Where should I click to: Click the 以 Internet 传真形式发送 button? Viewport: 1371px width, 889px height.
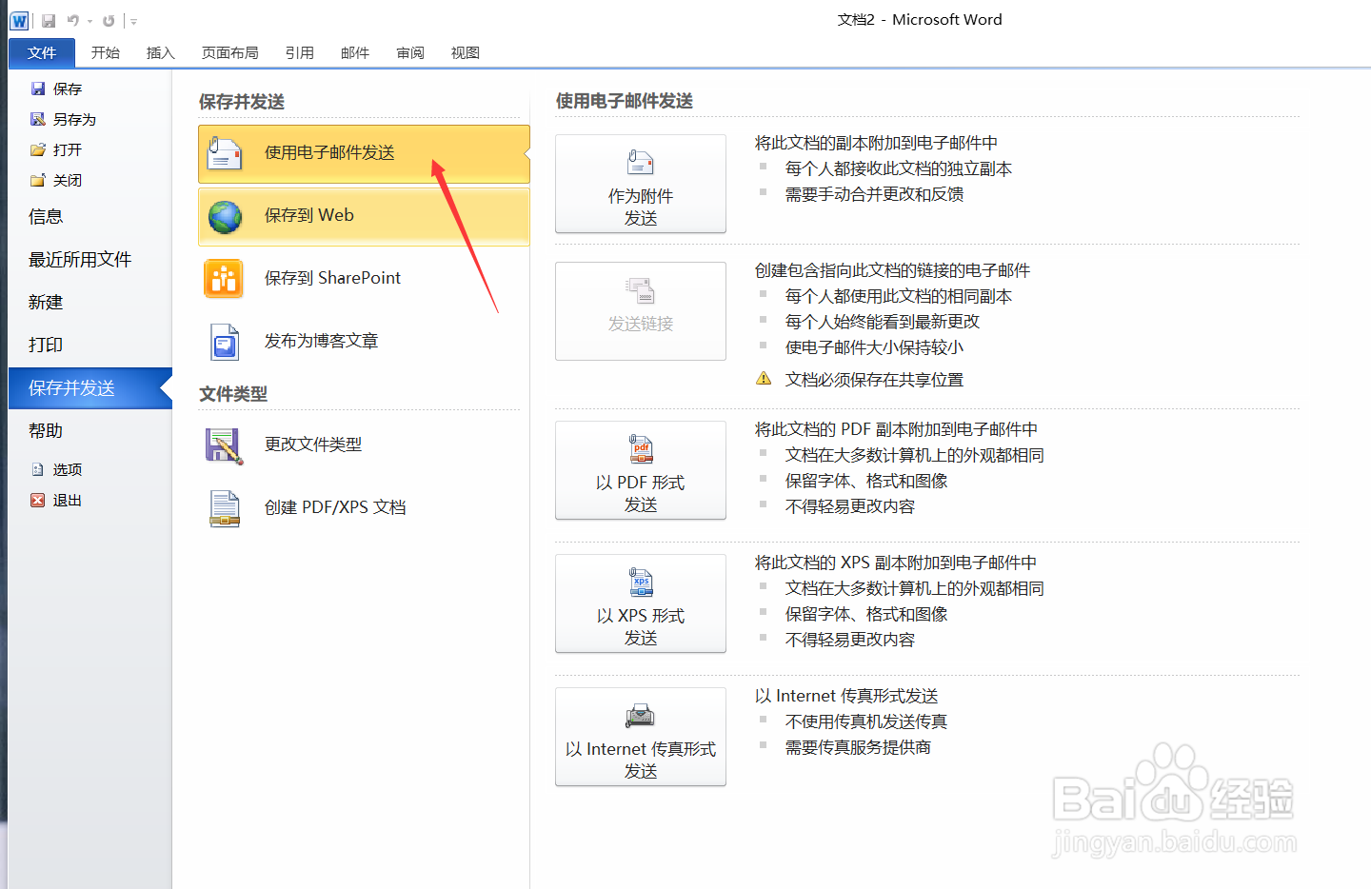pyautogui.click(x=641, y=737)
